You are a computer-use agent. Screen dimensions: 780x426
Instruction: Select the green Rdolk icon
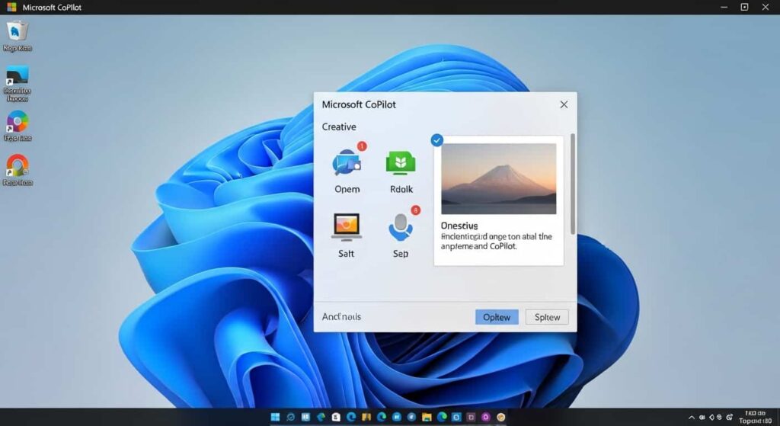401,163
